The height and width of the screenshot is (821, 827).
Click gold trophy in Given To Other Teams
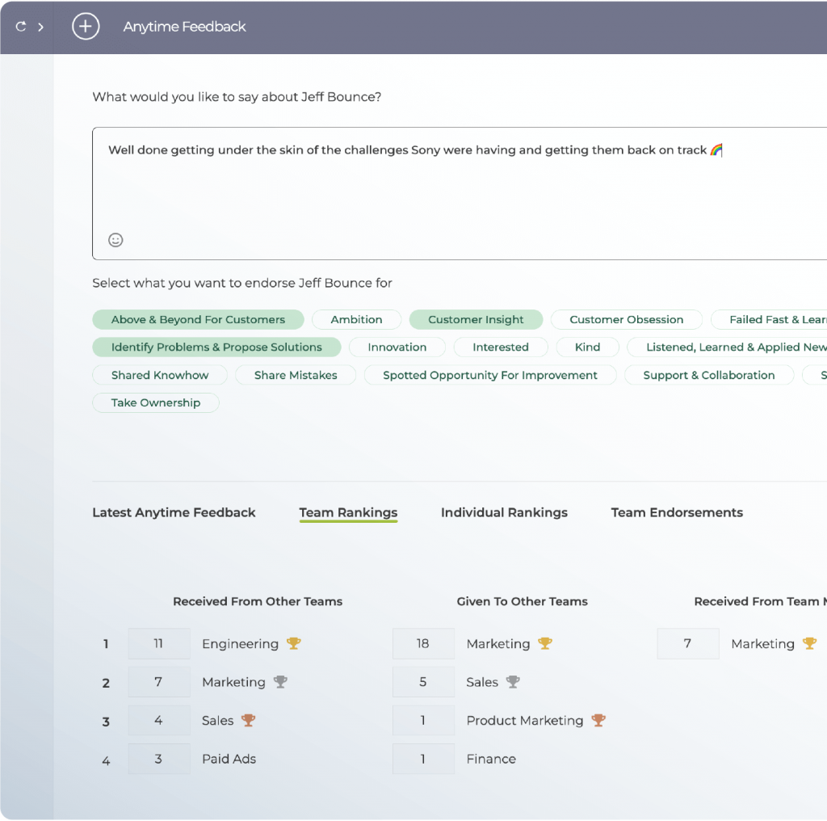click(x=545, y=644)
